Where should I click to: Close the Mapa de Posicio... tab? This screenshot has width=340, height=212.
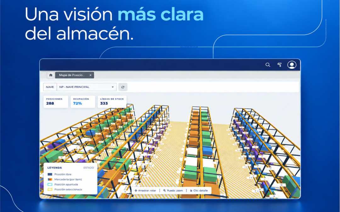click(90, 75)
